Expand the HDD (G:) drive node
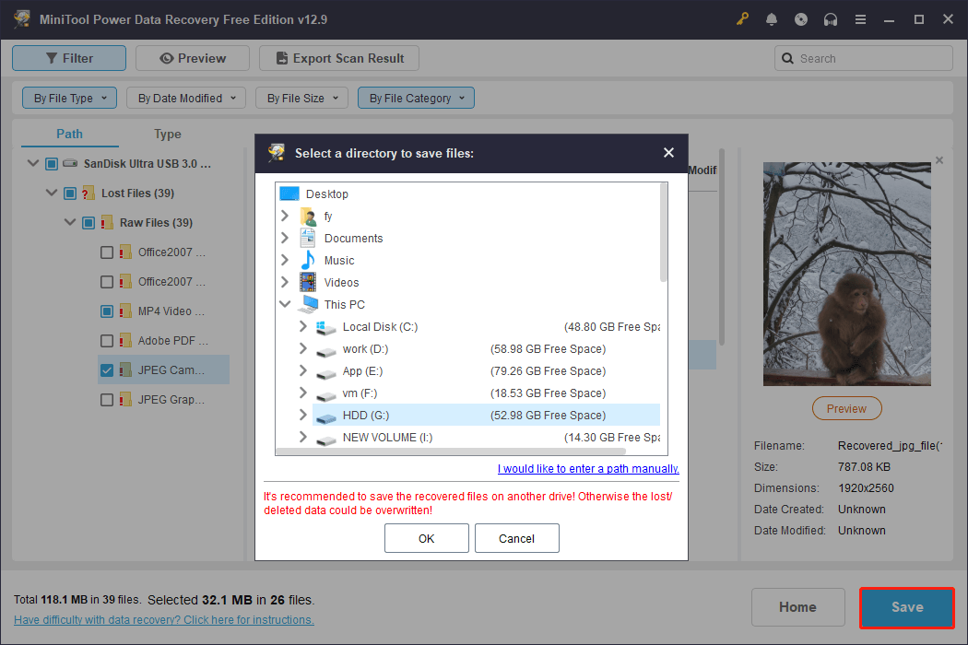This screenshot has height=645, width=968. pos(302,415)
